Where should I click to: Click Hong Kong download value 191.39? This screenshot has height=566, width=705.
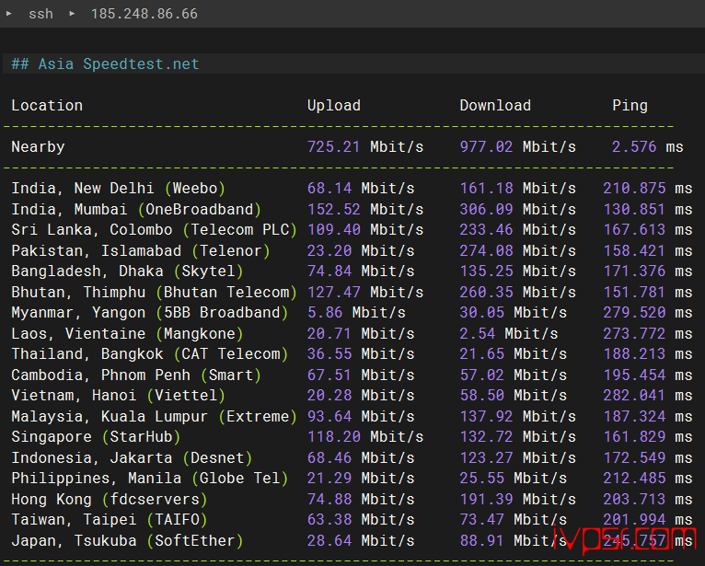[486, 499]
